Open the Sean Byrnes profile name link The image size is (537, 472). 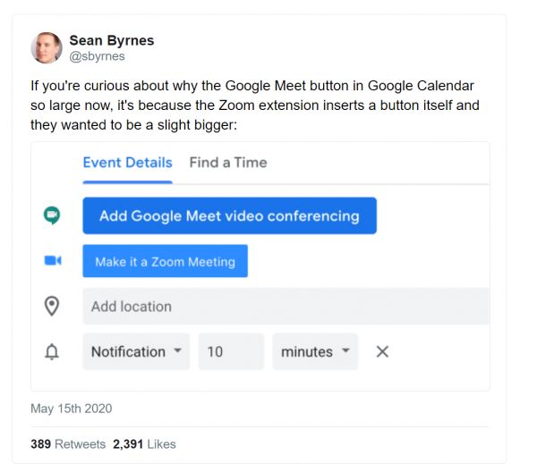110,39
